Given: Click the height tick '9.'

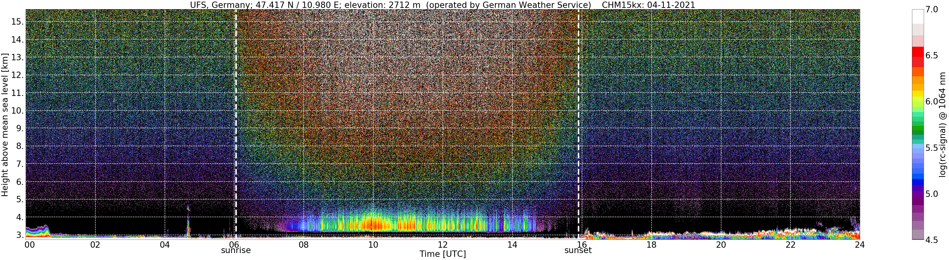Looking at the screenshot, I should tap(19, 128).
